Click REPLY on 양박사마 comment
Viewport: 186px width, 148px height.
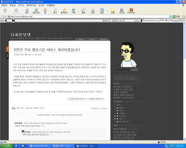click(65, 123)
